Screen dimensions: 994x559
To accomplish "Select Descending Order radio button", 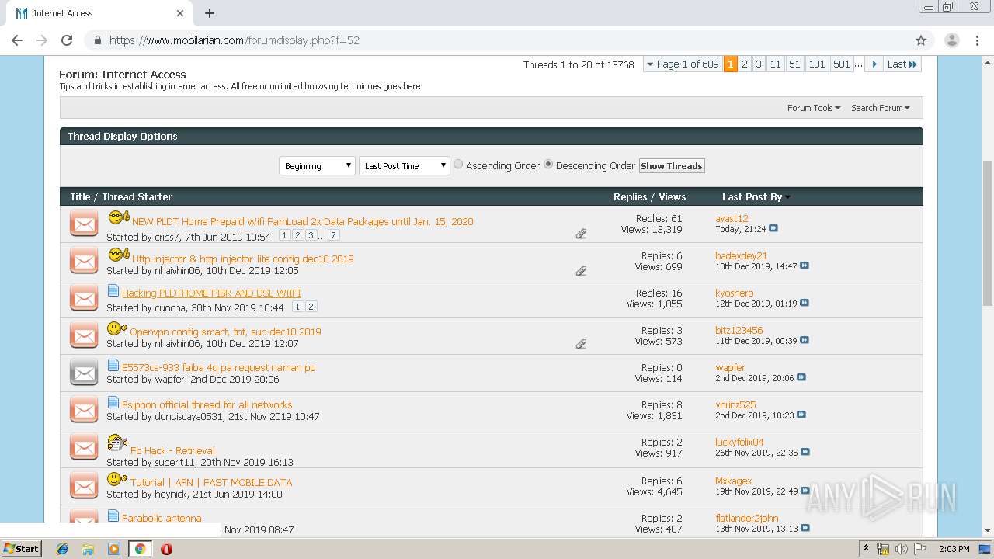I will 548,165.
